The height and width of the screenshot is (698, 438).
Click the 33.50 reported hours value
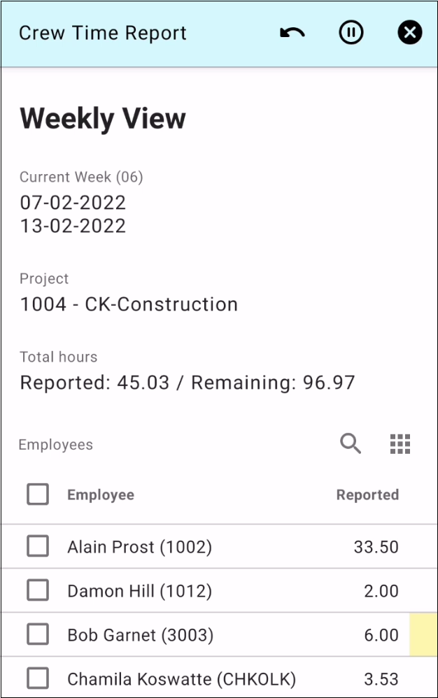click(x=376, y=547)
